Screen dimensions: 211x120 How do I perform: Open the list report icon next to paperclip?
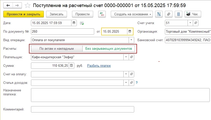point(179,14)
